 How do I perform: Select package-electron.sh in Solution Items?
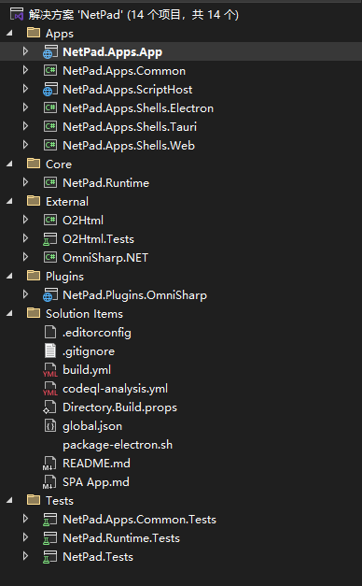click(118, 444)
